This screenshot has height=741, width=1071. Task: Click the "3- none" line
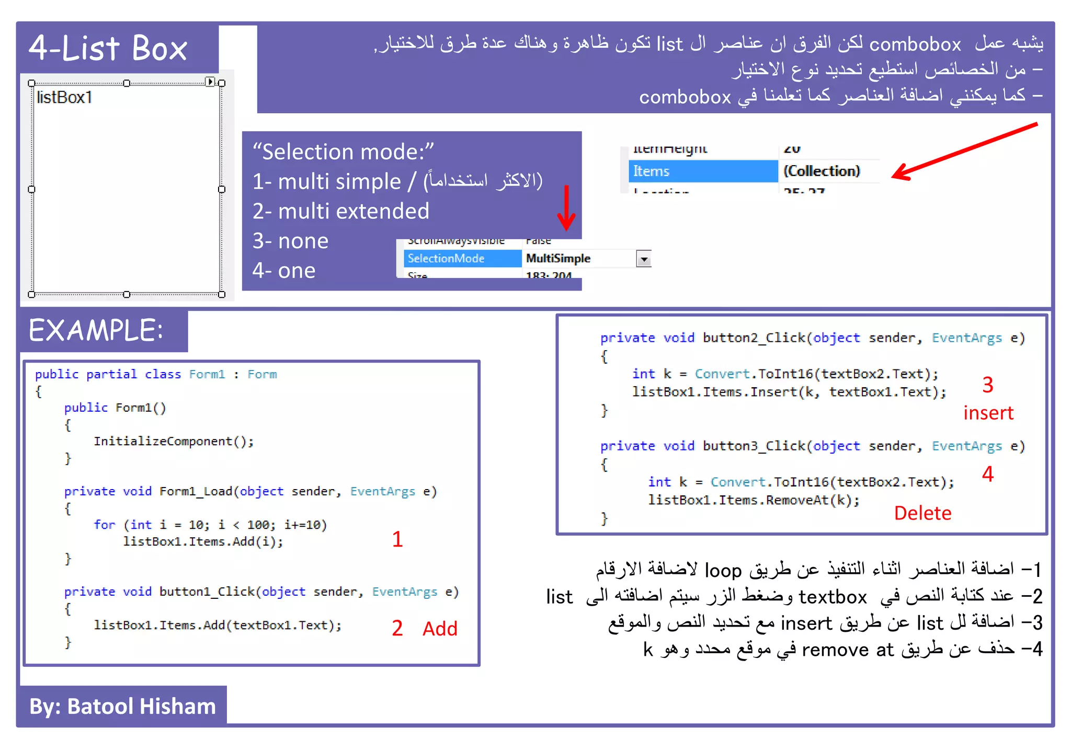tap(290, 241)
